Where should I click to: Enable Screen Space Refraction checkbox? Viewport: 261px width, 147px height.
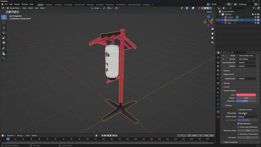(238, 127)
